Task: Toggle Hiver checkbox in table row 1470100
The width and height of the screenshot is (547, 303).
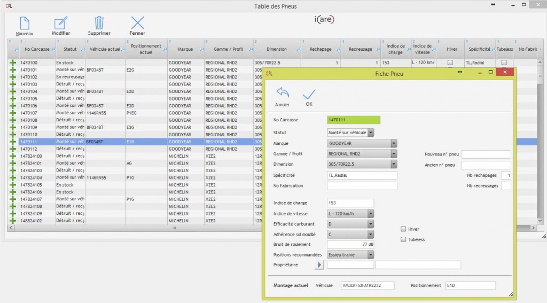Action: coord(450,63)
